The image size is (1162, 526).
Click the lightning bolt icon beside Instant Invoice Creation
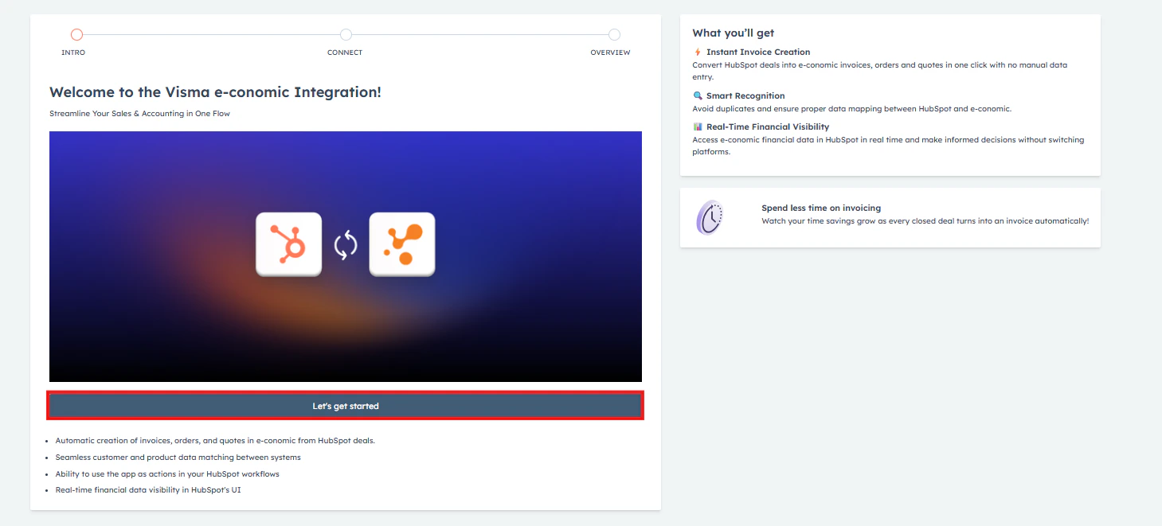coord(698,52)
